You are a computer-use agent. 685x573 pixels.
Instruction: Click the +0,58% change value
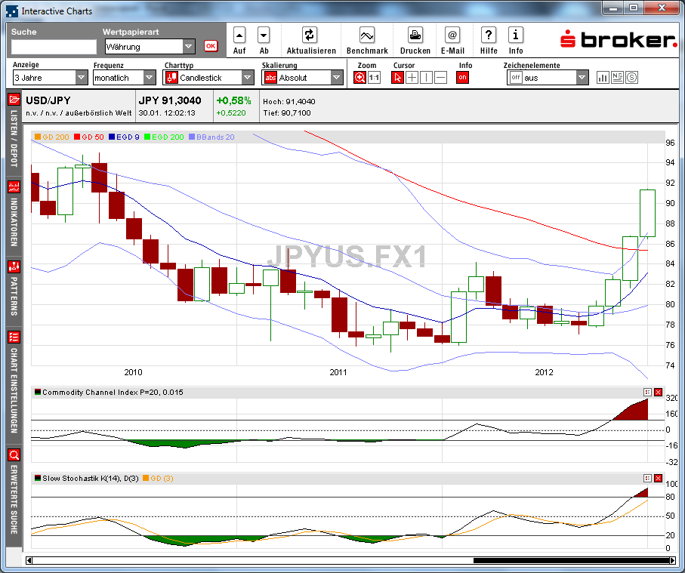click(x=233, y=100)
